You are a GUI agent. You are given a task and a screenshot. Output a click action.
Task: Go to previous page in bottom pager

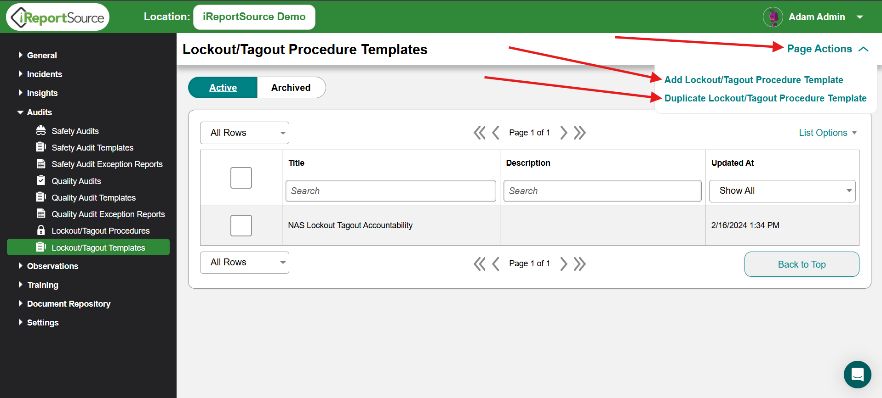(x=496, y=263)
